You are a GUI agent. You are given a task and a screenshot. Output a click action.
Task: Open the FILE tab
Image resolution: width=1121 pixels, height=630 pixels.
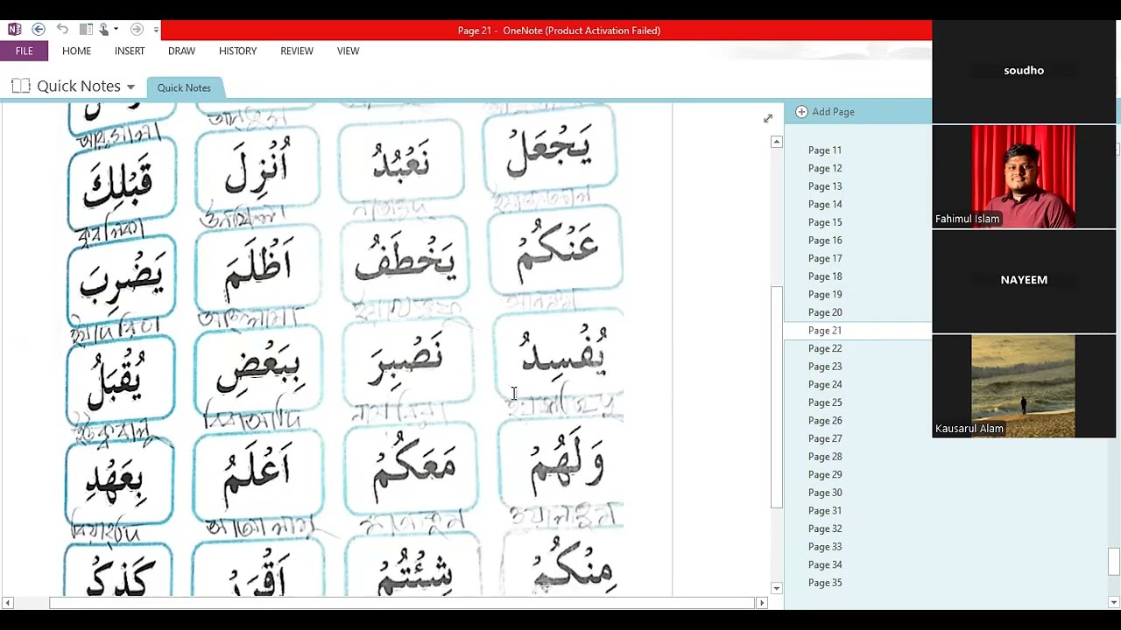[24, 51]
